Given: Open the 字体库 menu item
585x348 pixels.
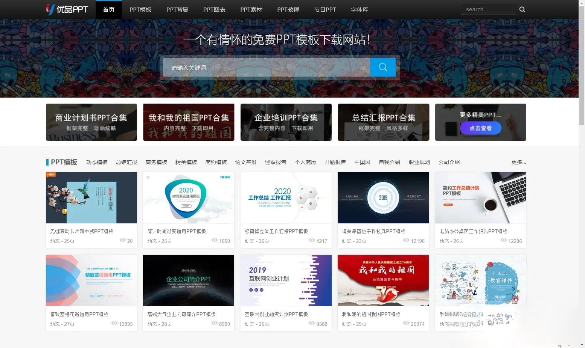Looking at the screenshot, I should tap(359, 9).
